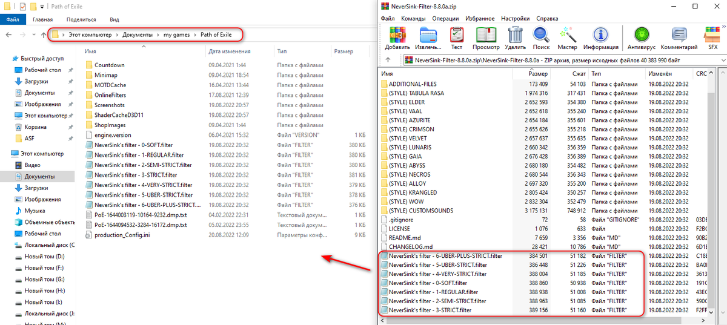Select LICENSE file in archive

(399, 229)
